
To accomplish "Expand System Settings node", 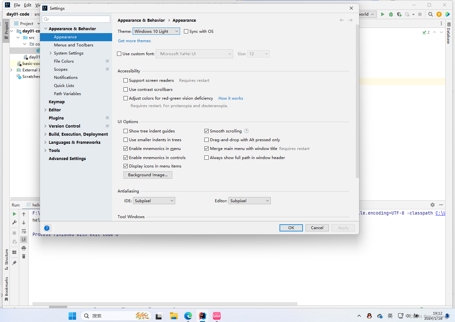I will [x=51, y=53].
